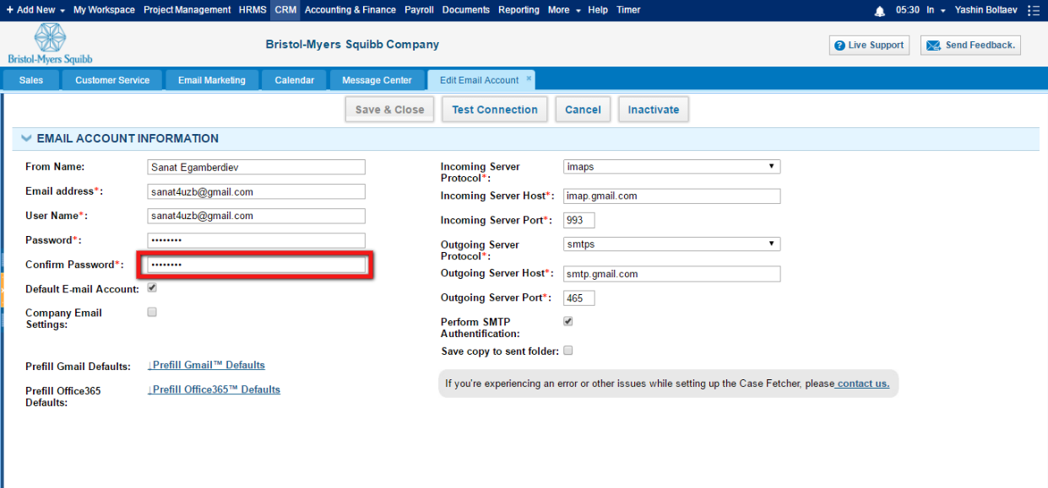Click Incoming Server Host field

pyautogui.click(x=671, y=196)
